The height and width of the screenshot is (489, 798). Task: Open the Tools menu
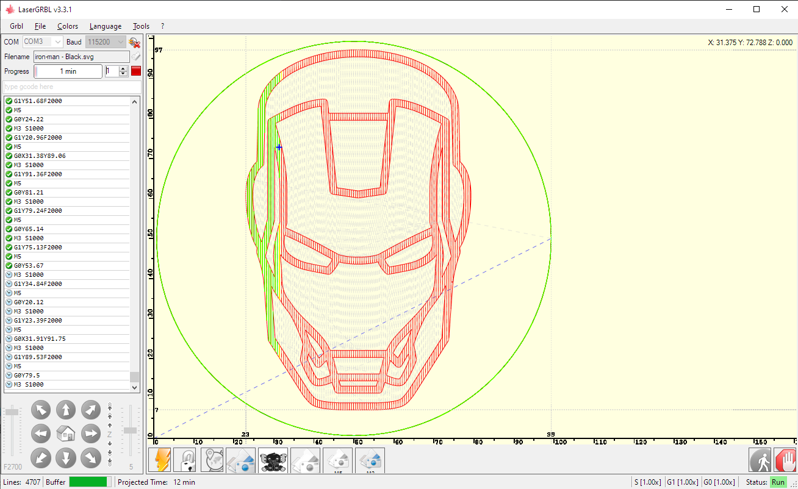coord(141,26)
